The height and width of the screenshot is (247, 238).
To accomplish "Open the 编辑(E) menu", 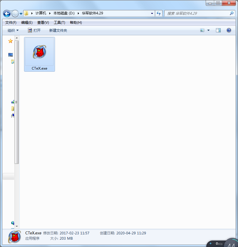I will point(27,23).
